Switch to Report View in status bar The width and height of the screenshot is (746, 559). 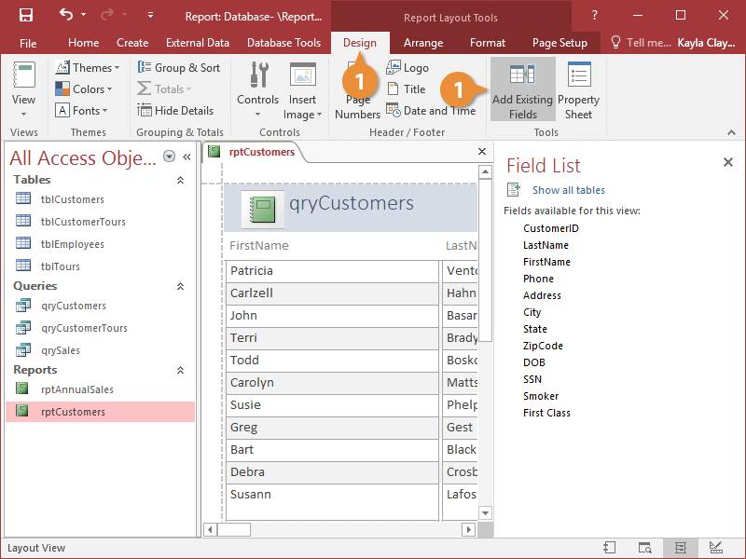coord(609,548)
